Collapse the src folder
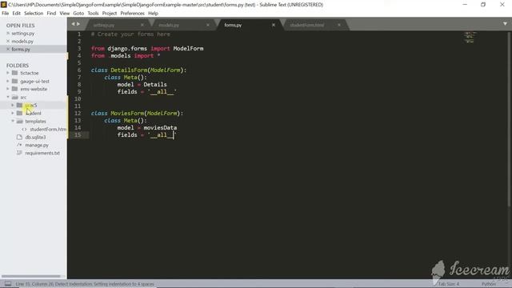Viewport: 512px width, 288px height. pyautogui.click(x=8, y=97)
